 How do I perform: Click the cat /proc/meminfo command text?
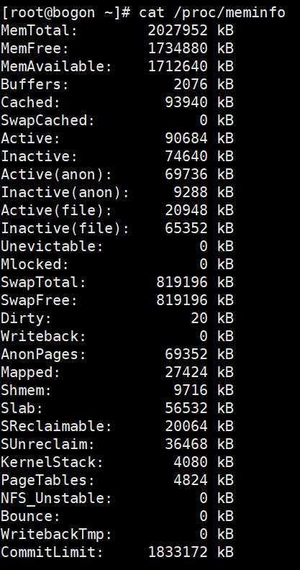212,13
